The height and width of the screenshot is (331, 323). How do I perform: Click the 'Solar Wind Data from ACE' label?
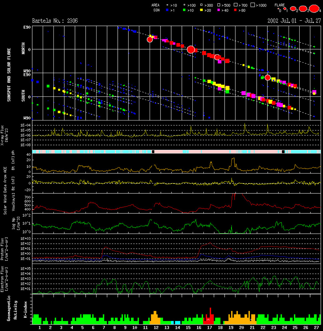pos(5,191)
